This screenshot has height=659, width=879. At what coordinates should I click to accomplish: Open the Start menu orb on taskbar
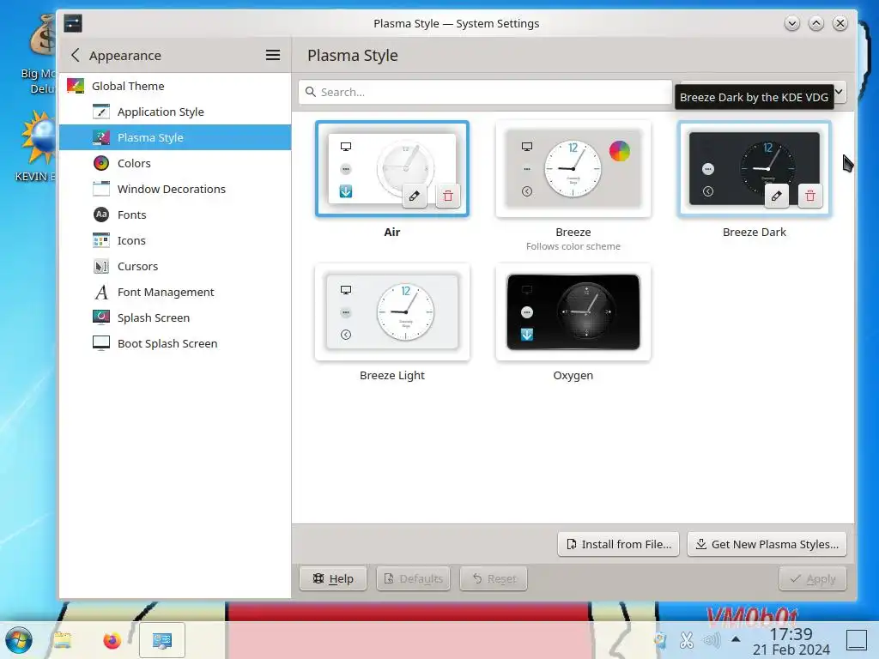[x=19, y=640]
